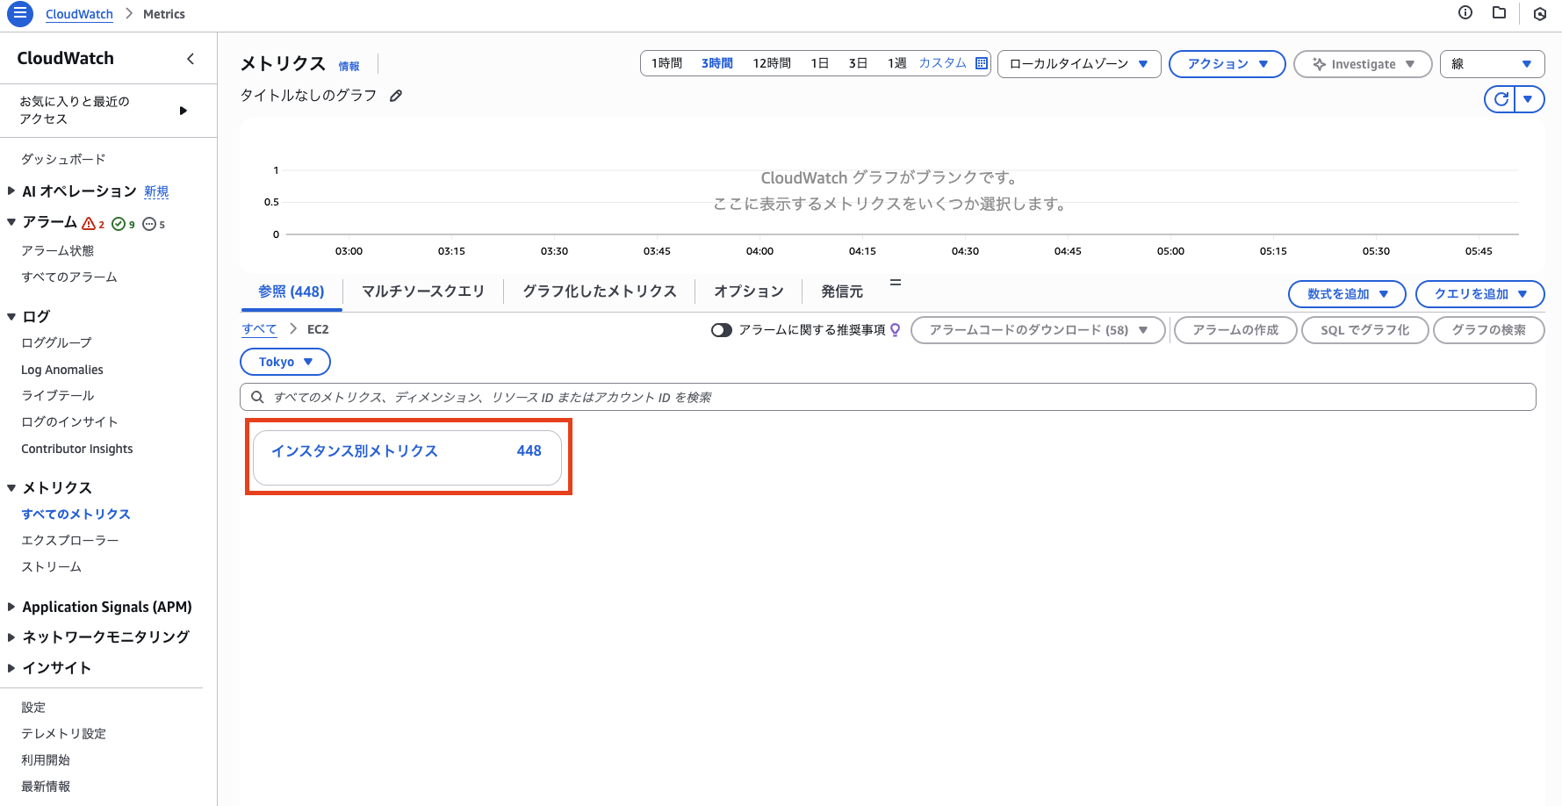Open テレメトリ設定 in sidebar

coord(63,733)
